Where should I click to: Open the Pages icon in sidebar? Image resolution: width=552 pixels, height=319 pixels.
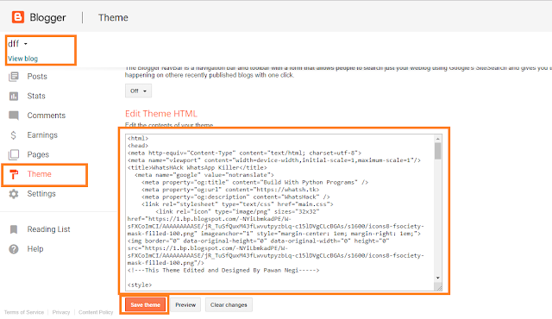14,154
